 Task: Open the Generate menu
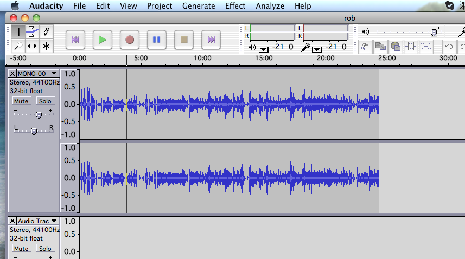[199, 5]
